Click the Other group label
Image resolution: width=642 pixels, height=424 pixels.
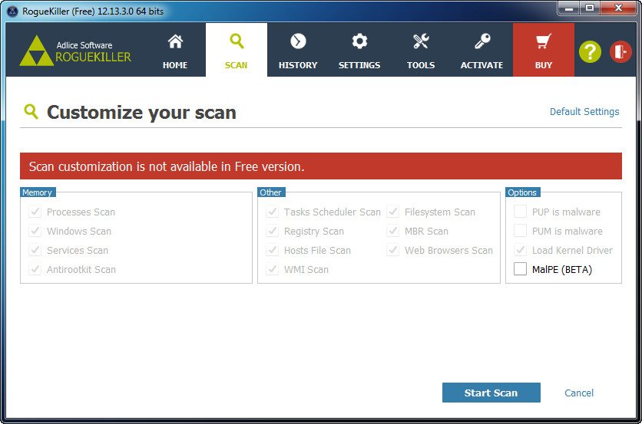[270, 192]
